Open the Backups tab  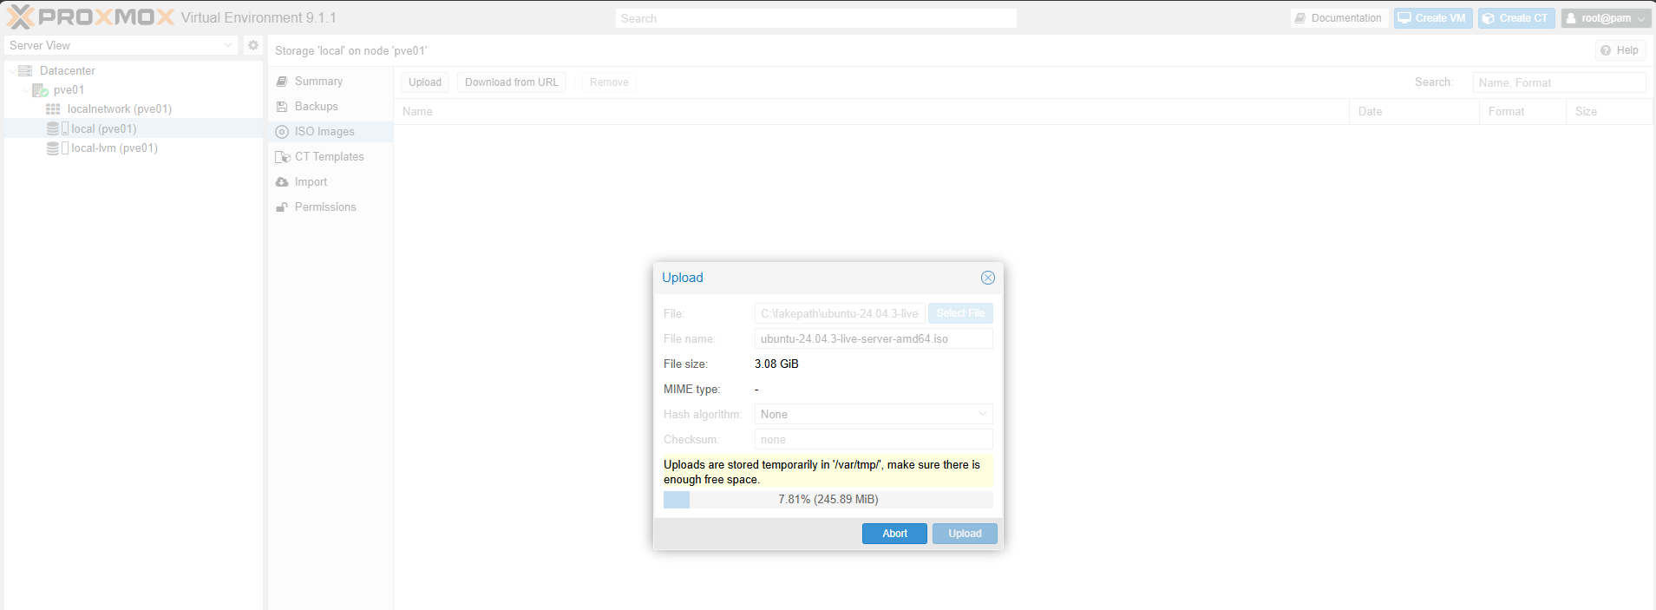pyautogui.click(x=331, y=107)
